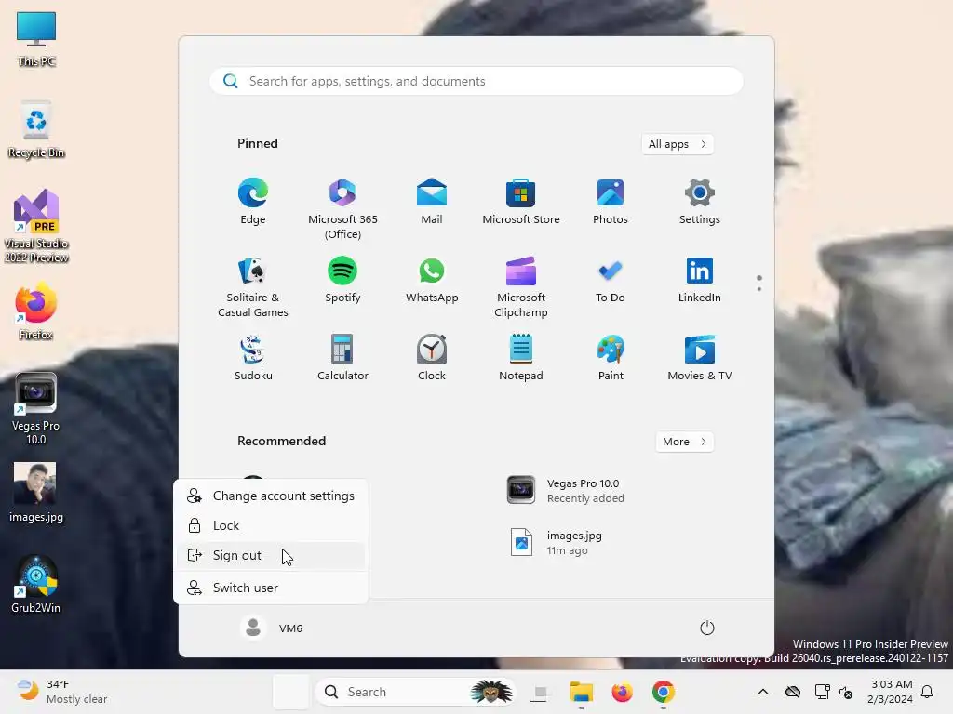Screen dimensions: 953x714
Task: Select Visual Studio 2022 Preview desktop shortcut
Action: 36,226
